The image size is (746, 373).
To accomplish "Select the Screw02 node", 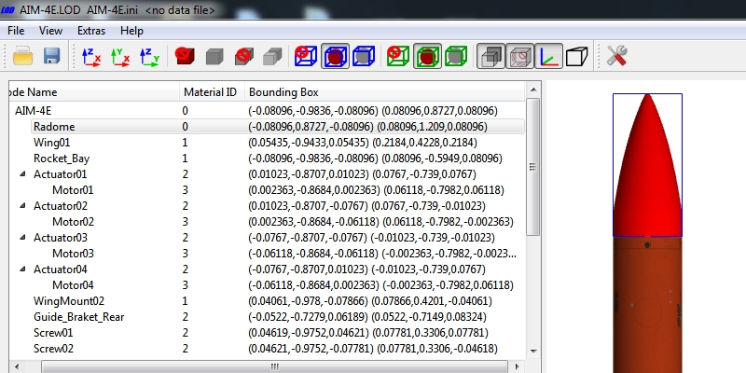I will (53, 348).
